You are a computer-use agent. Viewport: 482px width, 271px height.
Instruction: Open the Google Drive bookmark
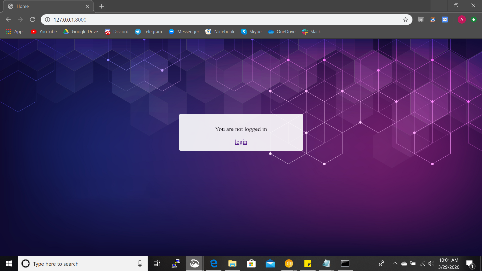81,32
